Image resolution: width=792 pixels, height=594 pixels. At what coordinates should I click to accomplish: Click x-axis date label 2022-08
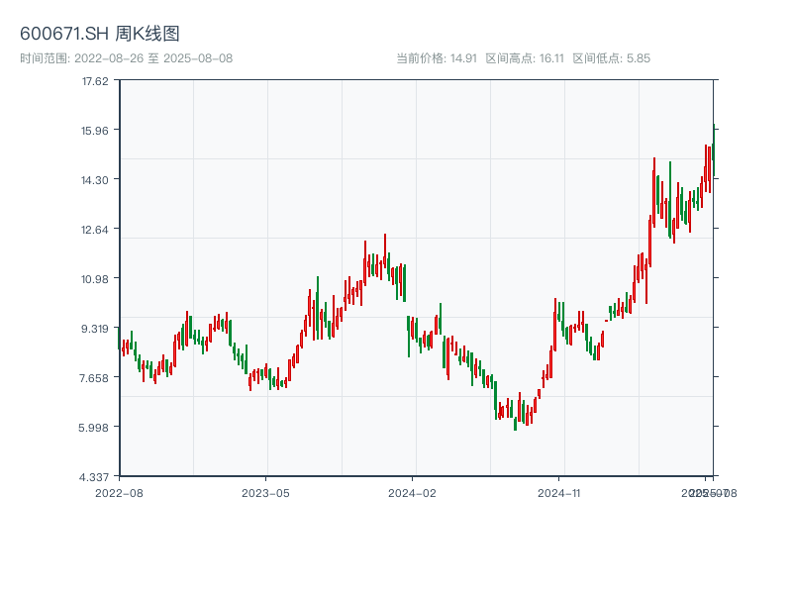pyautogui.click(x=119, y=493)
